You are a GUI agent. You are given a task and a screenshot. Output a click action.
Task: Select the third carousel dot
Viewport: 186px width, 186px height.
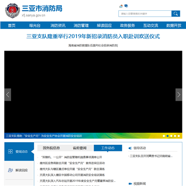(x=172, y=136)
